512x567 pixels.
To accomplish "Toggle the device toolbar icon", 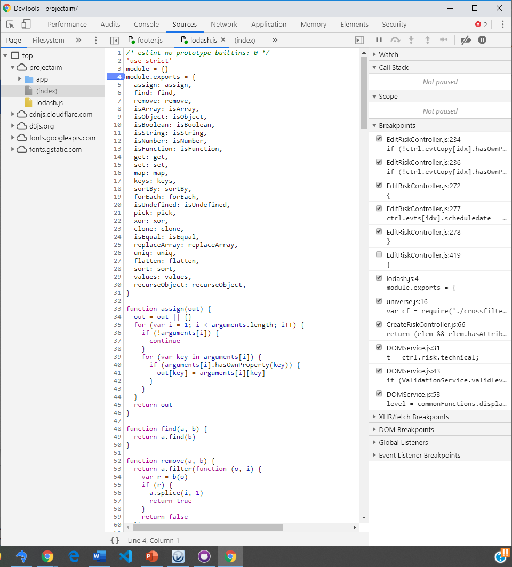I will pos(26,24).
